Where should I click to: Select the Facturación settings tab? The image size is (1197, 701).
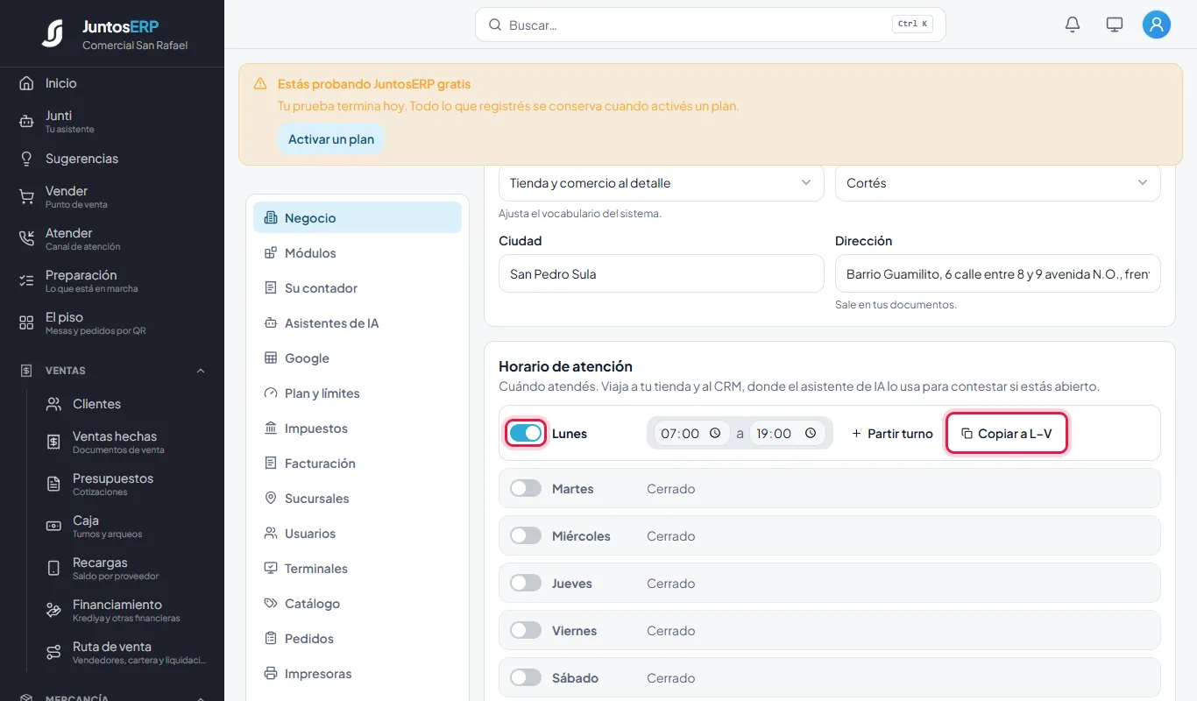click(x=358, y=463)
